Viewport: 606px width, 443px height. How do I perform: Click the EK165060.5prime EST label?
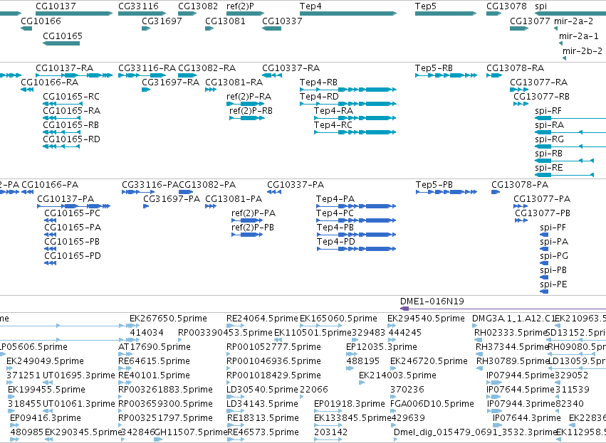pyautogui.click(x=338, y=319)
